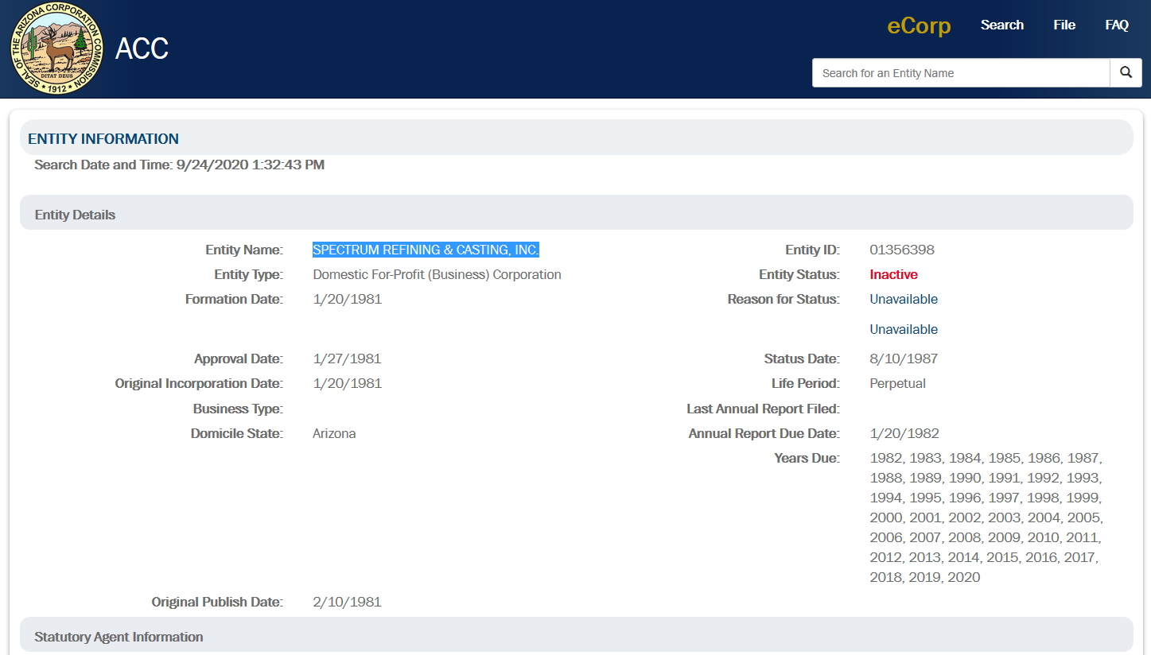Open the Search navigation item
The height and width of the screenshot is (655, 1151).
(1001, 25)
